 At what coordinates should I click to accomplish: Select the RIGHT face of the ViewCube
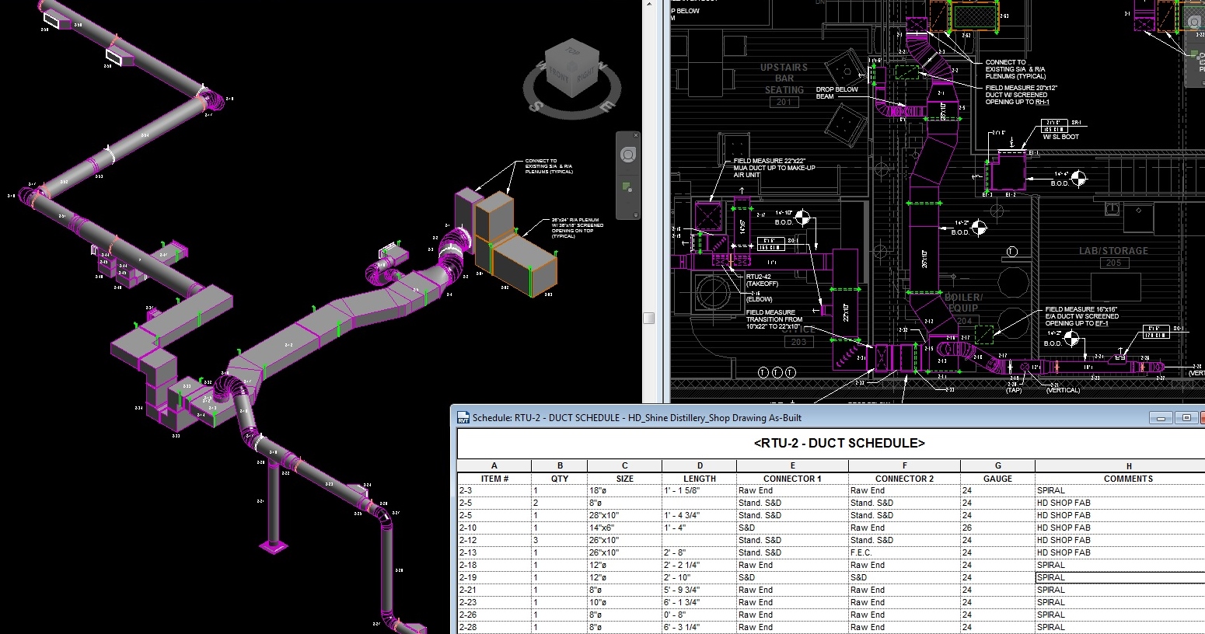(585, 77)
